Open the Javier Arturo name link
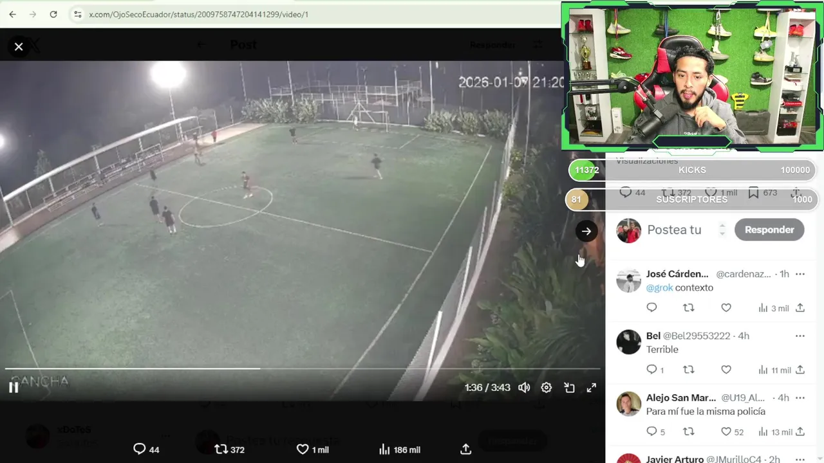 (x=675, y=459)
